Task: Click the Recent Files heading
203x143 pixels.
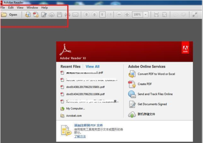Action: (70, 66)
